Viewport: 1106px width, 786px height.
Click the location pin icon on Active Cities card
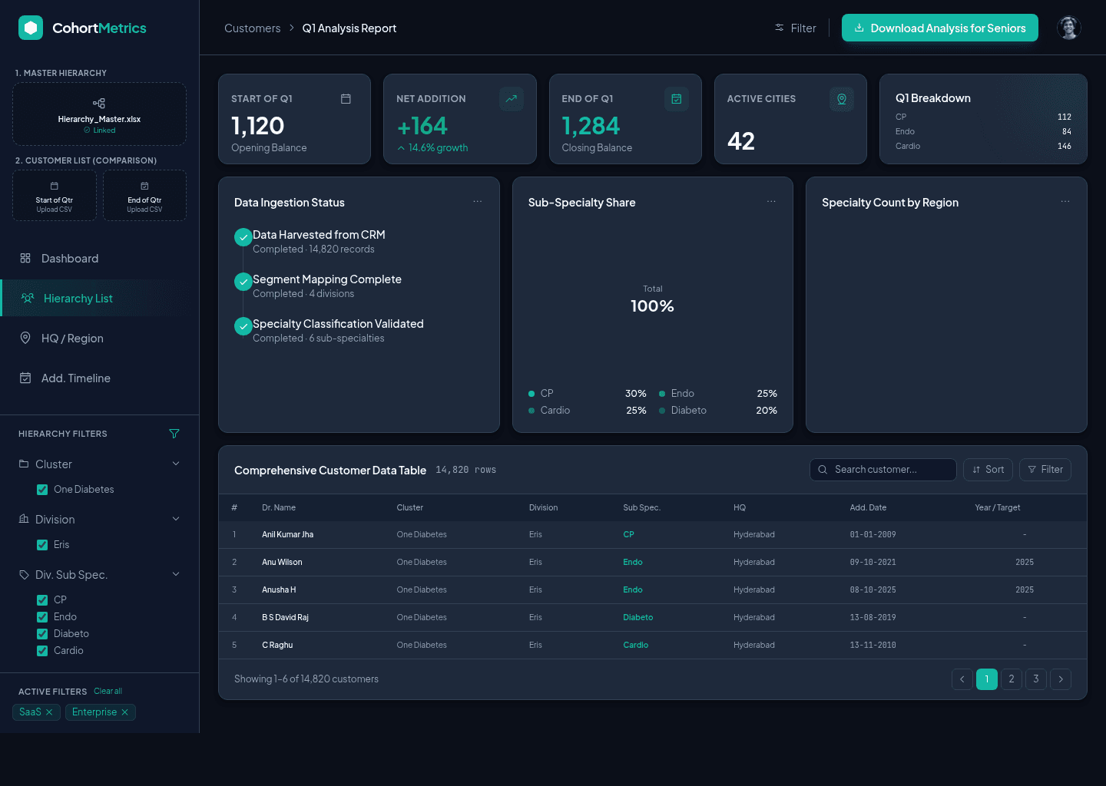pos(842,99)
